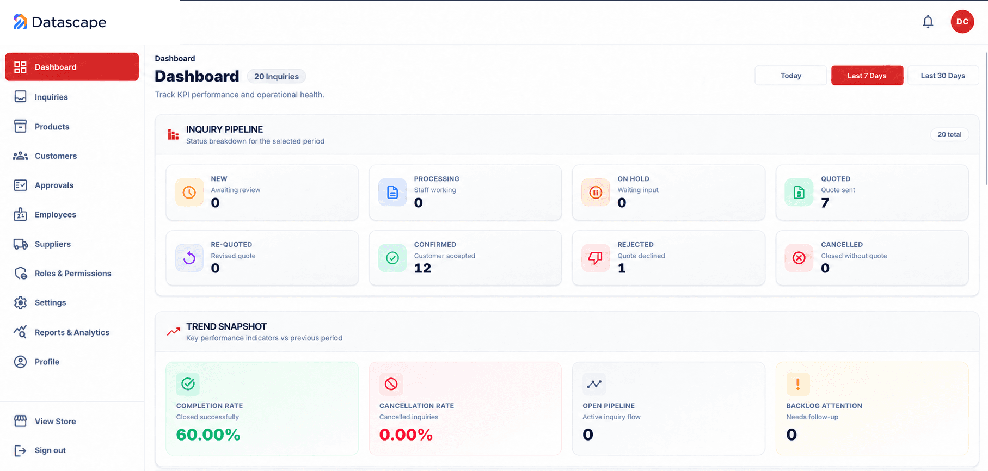Navigate to Customers
Screen dimensions: 988x471
pyautogui.click(x=72, y=156)
